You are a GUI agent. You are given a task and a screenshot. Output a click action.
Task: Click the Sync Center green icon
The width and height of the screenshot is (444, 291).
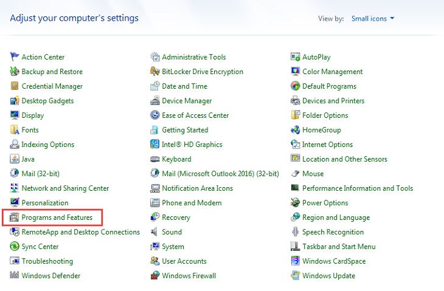[x=15, y=246]
